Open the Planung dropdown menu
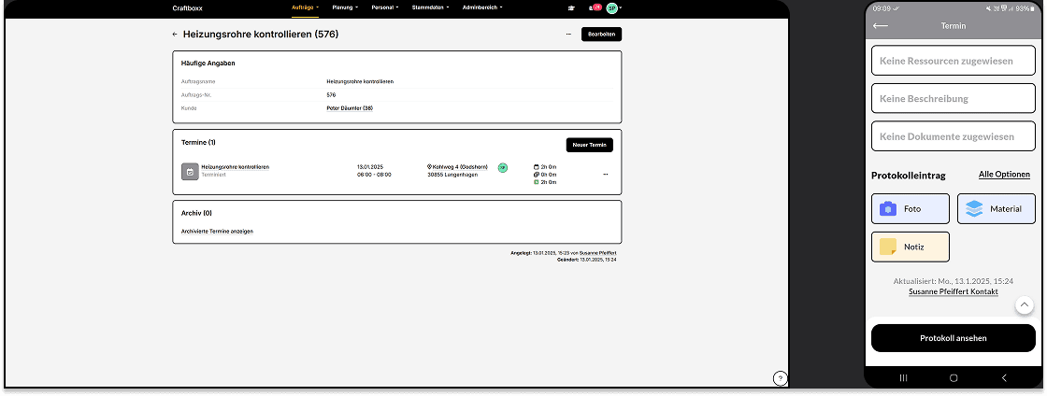 [345, 7]
